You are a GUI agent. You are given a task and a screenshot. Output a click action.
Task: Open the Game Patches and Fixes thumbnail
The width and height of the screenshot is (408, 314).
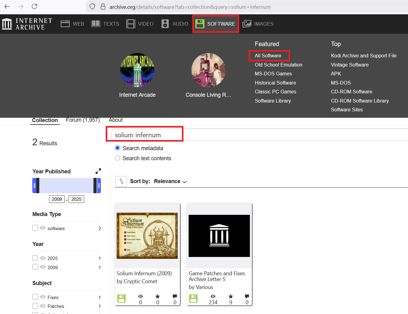[219, 236]
